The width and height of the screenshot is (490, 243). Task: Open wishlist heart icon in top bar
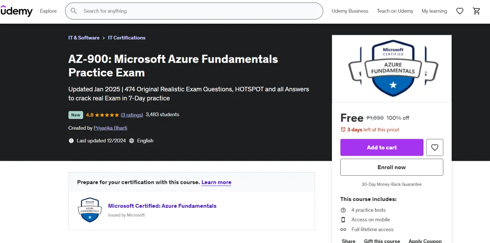460,11
